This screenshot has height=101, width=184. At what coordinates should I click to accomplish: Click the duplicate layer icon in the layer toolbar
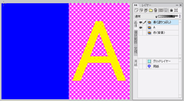[x=141, y=10]
